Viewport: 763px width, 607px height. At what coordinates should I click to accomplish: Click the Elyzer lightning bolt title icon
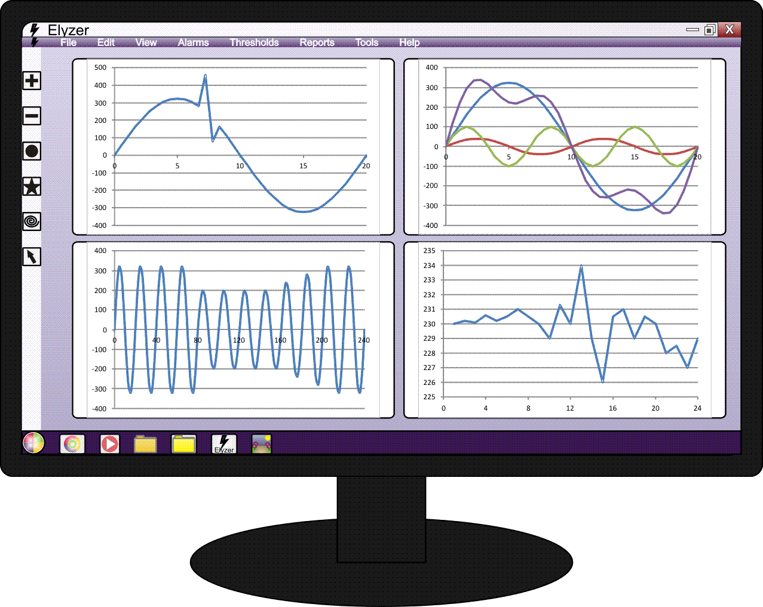35,30
